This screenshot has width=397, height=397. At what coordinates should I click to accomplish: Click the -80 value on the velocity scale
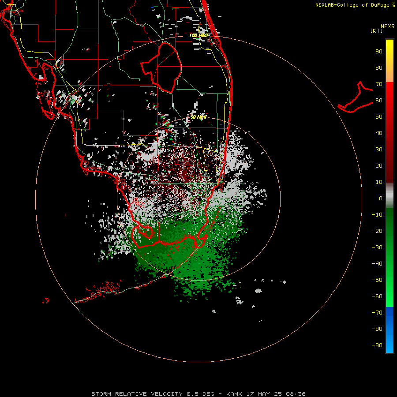point(377,329)
